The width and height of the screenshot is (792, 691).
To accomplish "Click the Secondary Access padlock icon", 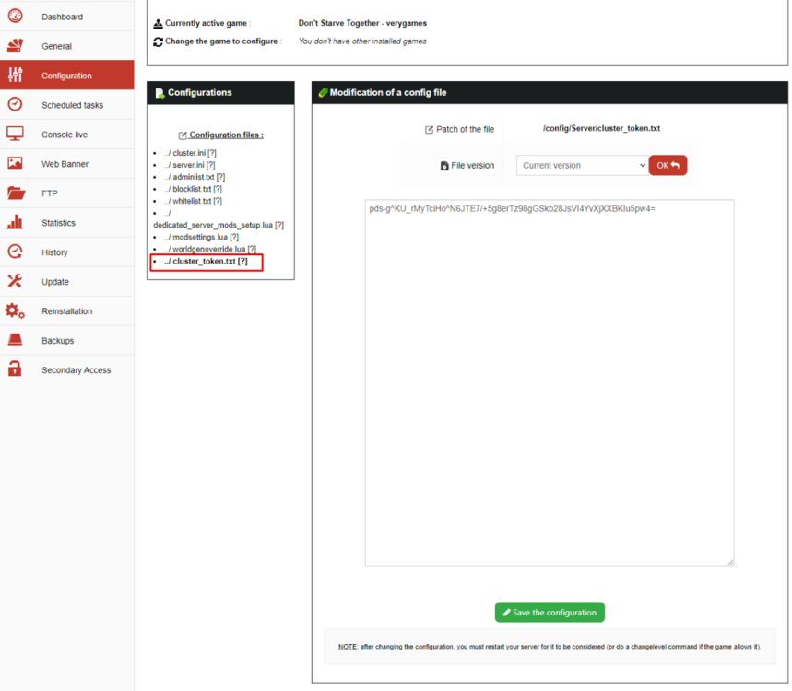I will [15, 370].
